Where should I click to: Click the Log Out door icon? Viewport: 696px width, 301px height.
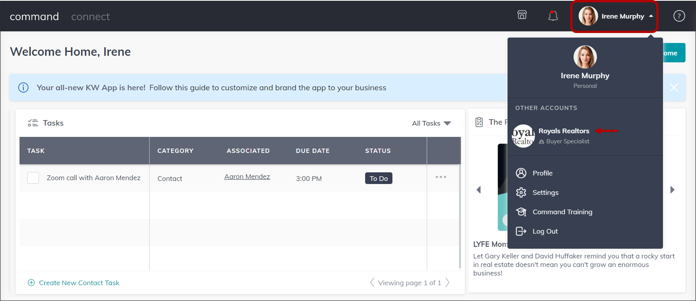[521, 231]
